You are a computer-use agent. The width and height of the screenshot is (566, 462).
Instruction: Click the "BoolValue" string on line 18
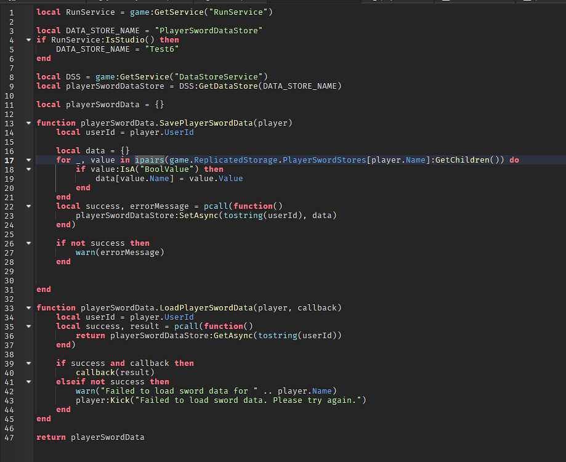coord(167,169)
